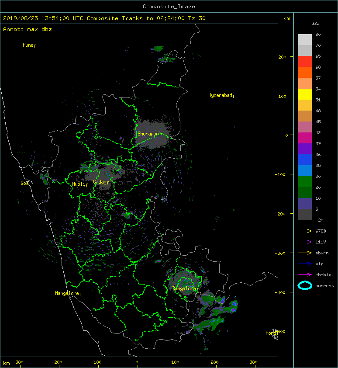Click the 300 km bottom axis label
This screenshot has width=338, height=368.
[x=253, y=362]
